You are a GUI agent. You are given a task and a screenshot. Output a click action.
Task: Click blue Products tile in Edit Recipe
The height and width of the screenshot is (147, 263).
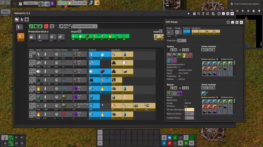point(187,32)
